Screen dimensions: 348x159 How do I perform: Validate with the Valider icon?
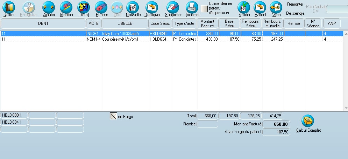coord(244,7)
